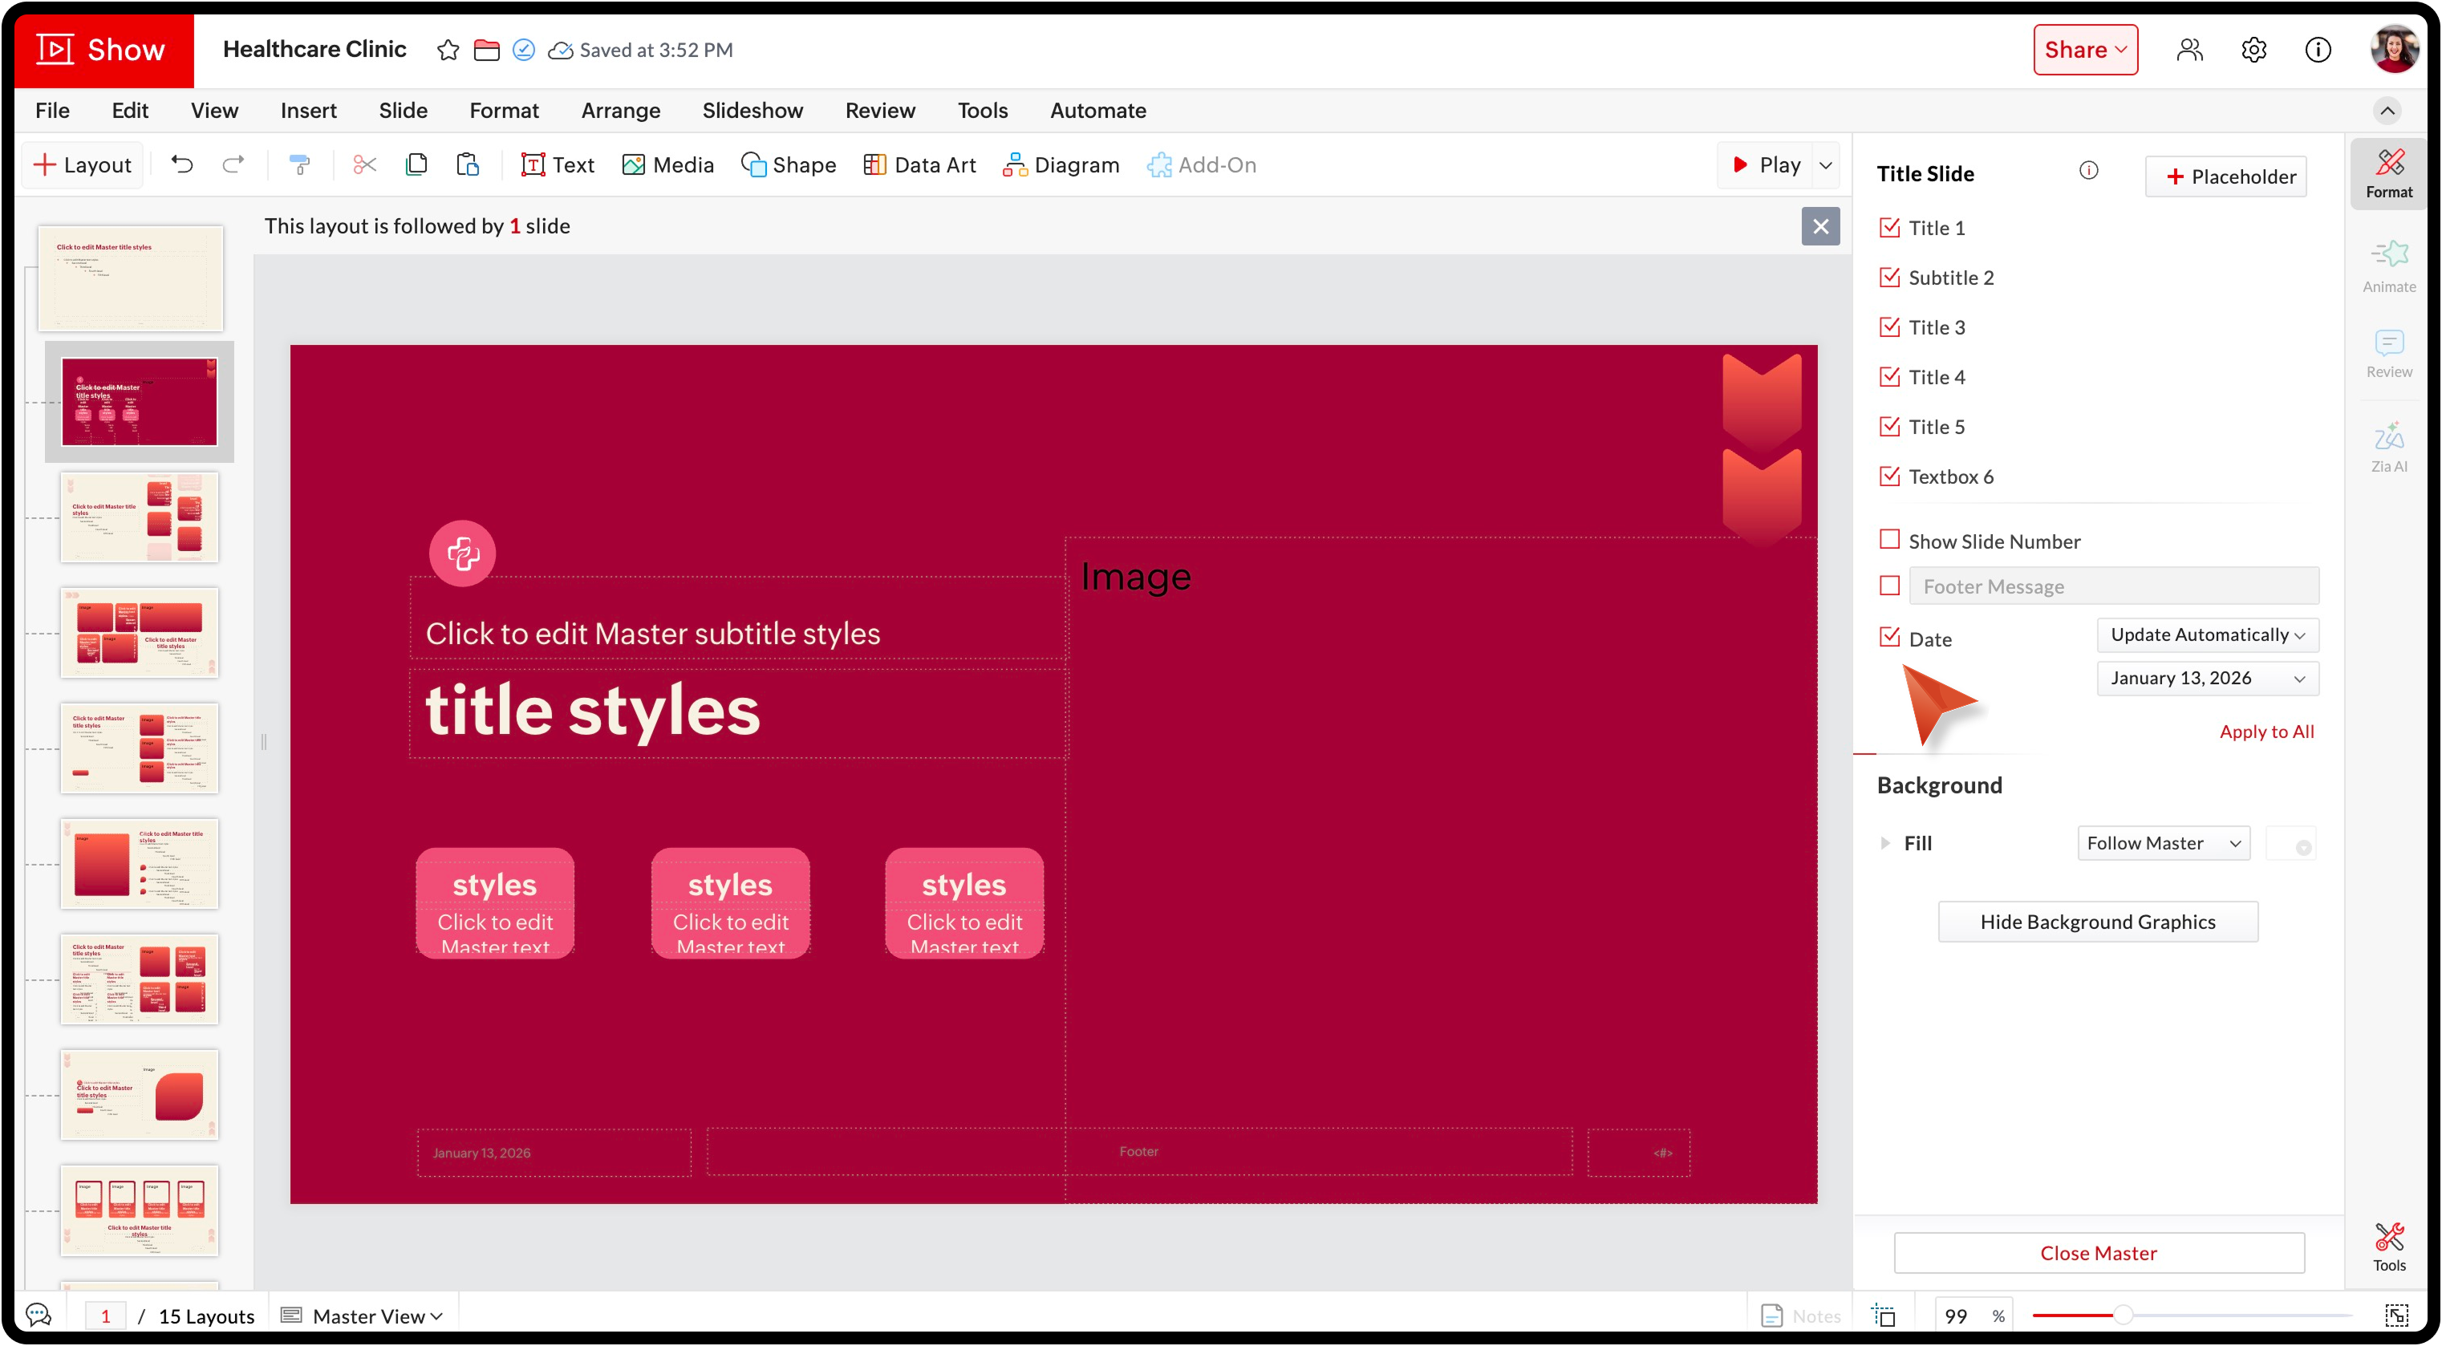
Task: Open the Zia AI panel
Action: (2388, 447)
